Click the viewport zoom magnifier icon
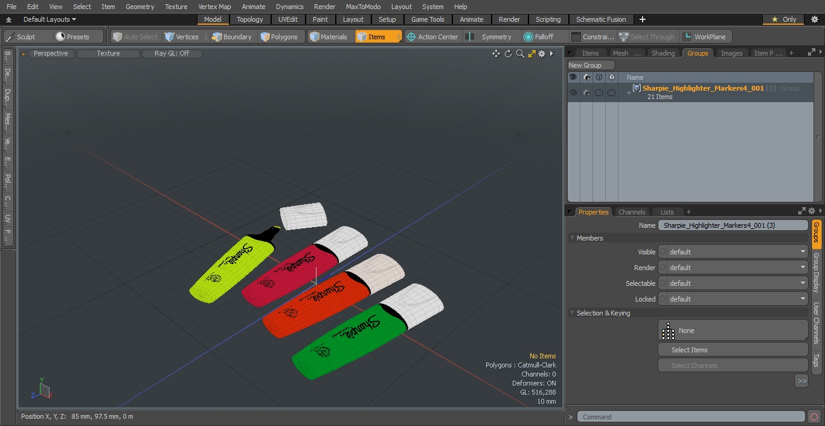The image size is (825, 426). tap(520, 54)
